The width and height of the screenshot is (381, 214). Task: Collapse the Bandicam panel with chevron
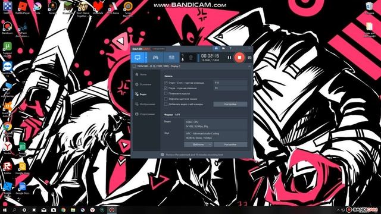[x=249, y=66]
